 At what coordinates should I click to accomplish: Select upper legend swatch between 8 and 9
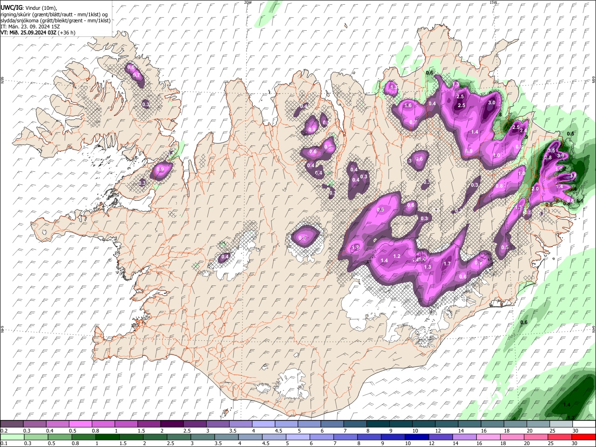[378, 424]
